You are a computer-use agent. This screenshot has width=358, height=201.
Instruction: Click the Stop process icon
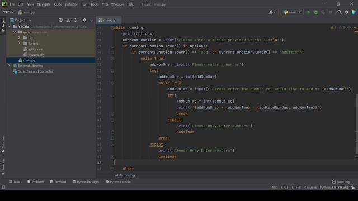(x=330, y=12)
